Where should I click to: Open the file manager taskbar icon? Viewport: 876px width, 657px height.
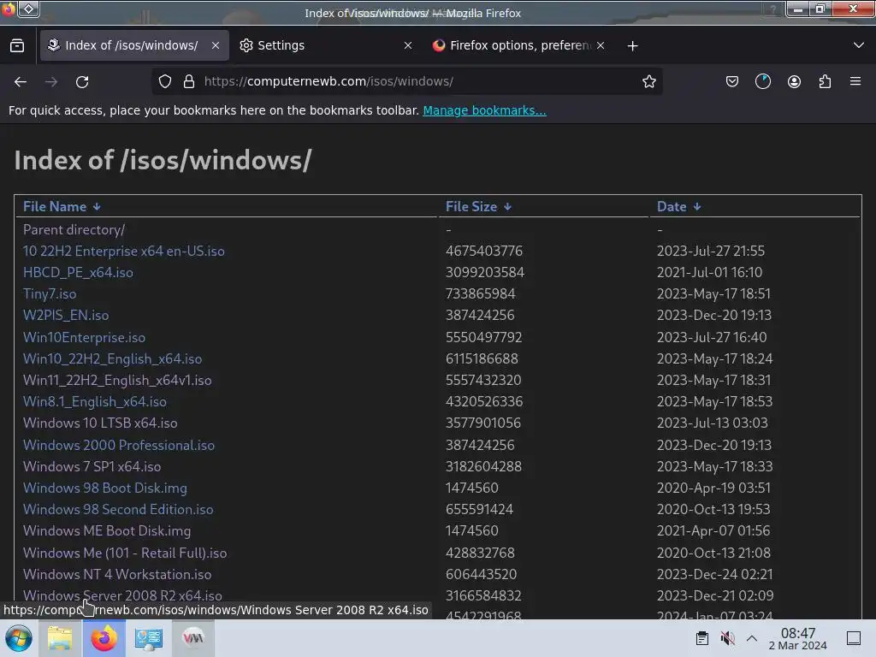click(x=60, y=638)
